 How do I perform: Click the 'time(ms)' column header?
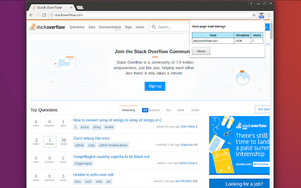click(x=243, y=35)
